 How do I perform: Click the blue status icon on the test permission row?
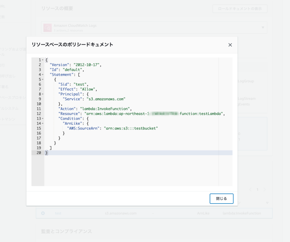pos(43,213)
